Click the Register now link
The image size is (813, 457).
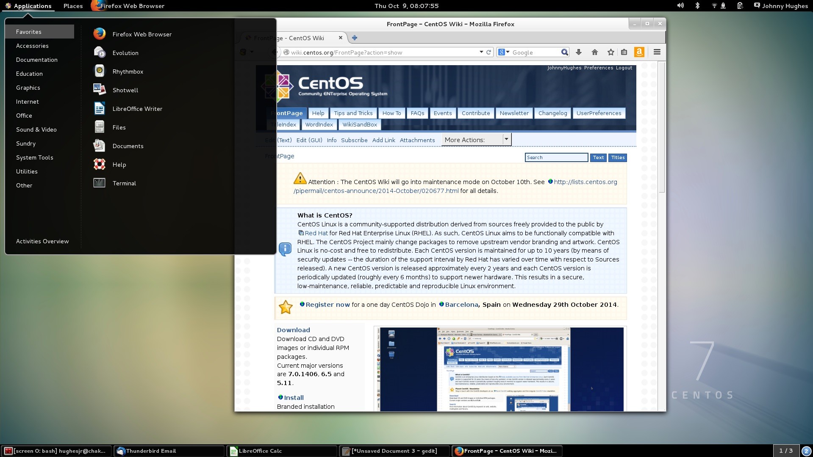(x=327, y=304)
